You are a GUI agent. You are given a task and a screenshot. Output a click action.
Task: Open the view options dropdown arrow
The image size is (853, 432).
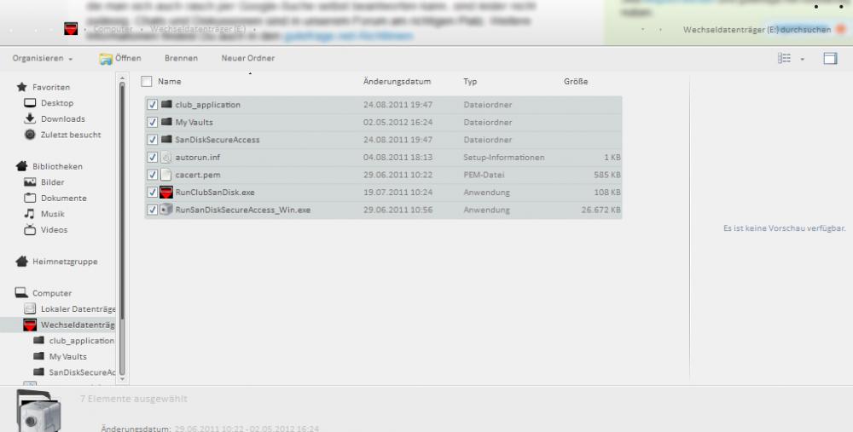pos(802,59)
